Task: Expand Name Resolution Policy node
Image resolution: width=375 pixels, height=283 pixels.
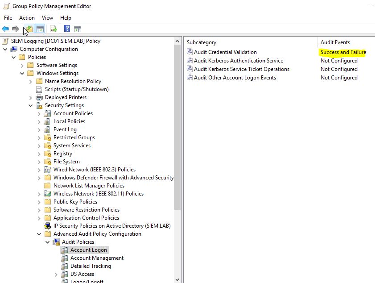Action: coord(31,82)
